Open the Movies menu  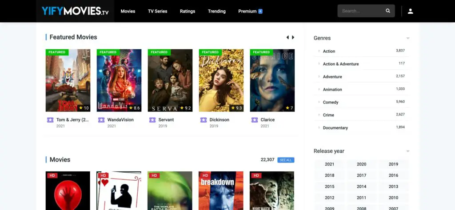click(128, 11)
